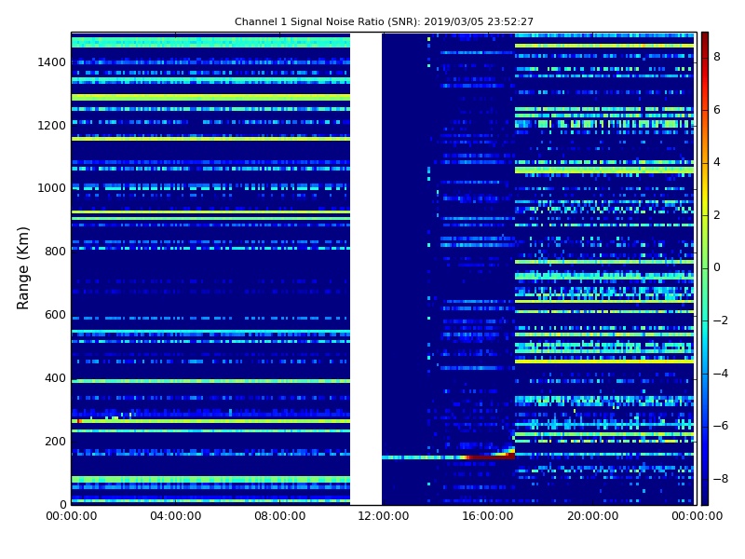Click the 04:00:00 time tick label

(x=176, y=516)
